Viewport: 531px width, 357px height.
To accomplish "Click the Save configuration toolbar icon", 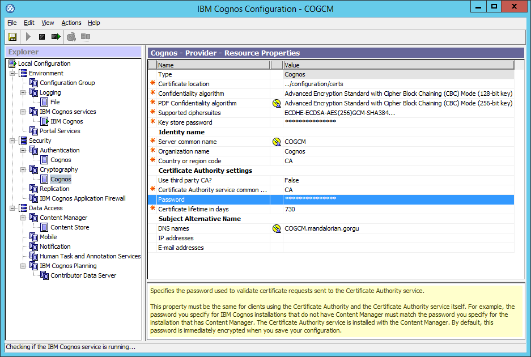I will 12,37.
